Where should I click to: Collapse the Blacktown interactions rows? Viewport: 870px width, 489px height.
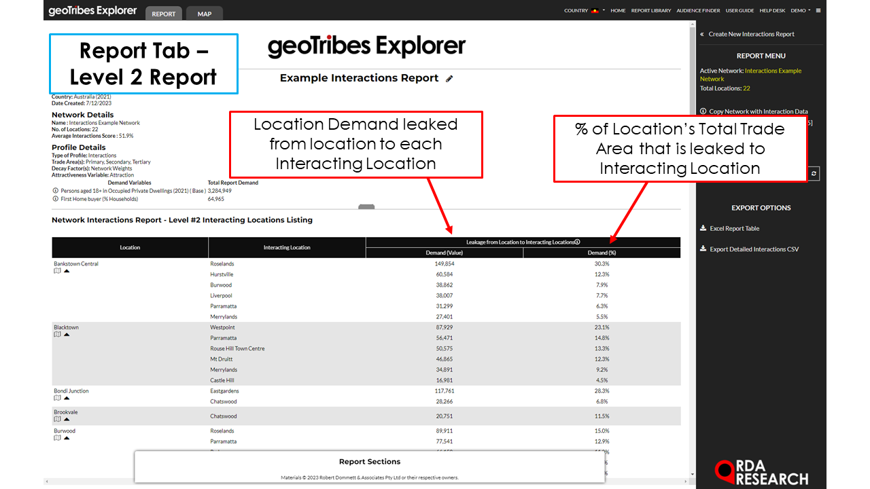[x=67, y=335]
